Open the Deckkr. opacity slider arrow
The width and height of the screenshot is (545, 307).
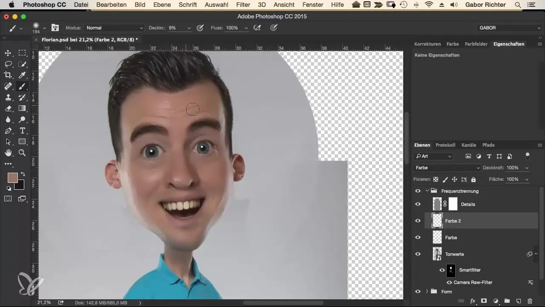(x=189, y=28)
